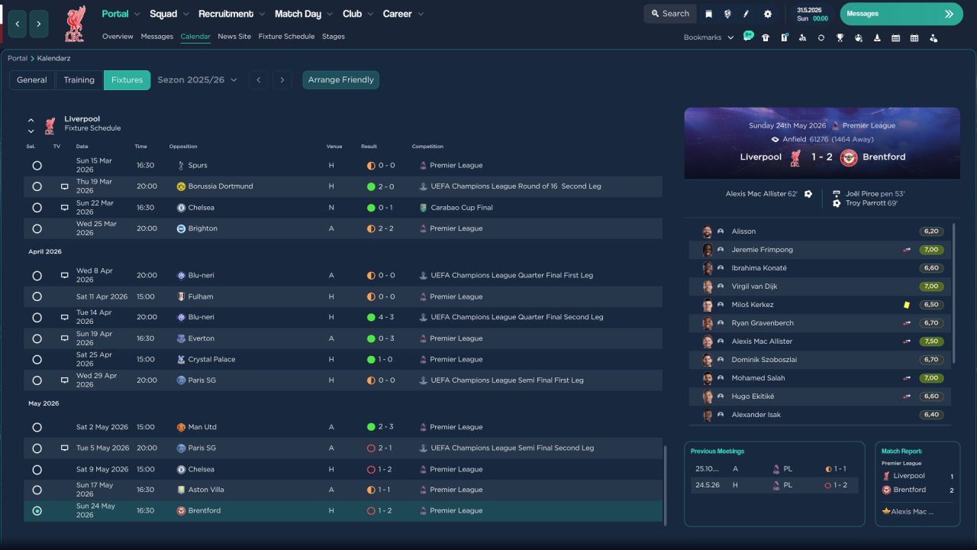Expand the Bookmarks dropdown

coord(708,37)
